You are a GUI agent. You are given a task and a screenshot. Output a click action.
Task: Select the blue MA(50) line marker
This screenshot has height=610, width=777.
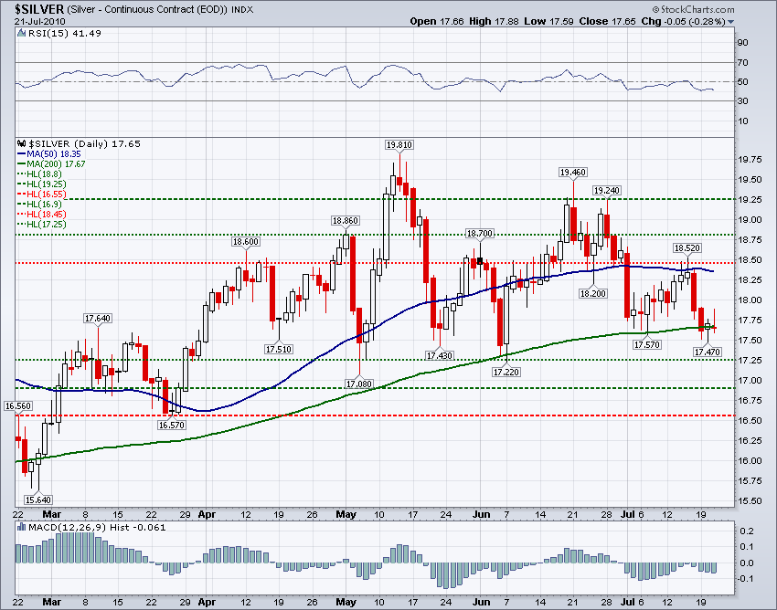(19, 155)
